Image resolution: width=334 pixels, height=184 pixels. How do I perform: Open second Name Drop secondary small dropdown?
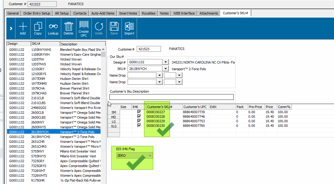(x=179, y=82)
